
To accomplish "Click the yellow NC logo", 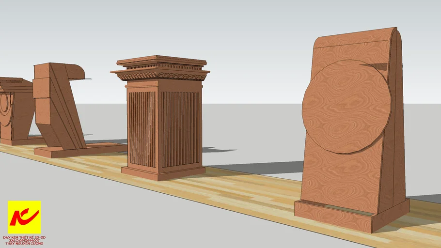I will [24, 217].
